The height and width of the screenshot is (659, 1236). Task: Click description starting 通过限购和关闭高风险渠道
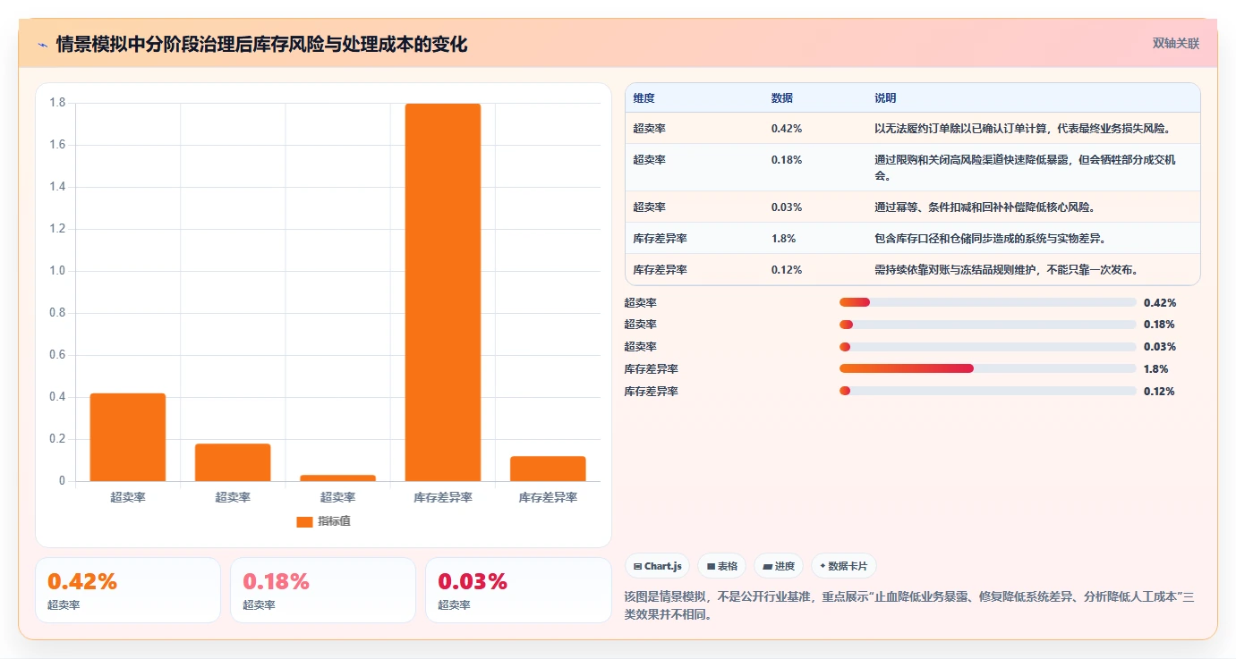point(1026,168)
